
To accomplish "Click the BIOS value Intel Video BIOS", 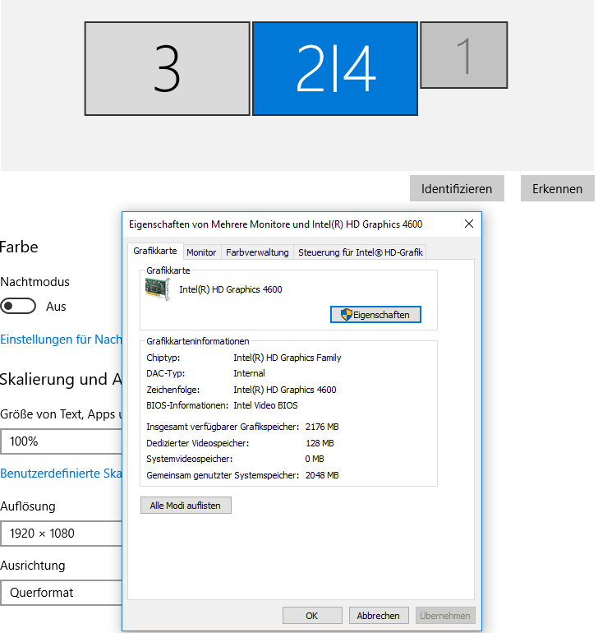I will pos(265,405).
